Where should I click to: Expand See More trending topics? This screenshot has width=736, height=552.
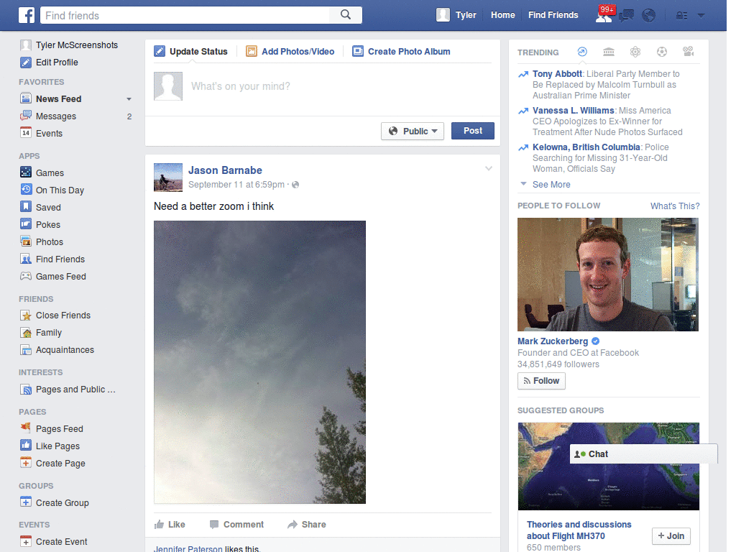click(551, 185)
